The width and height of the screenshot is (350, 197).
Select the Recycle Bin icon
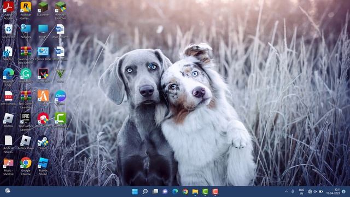pyautogui.click(x=9, y=31)
